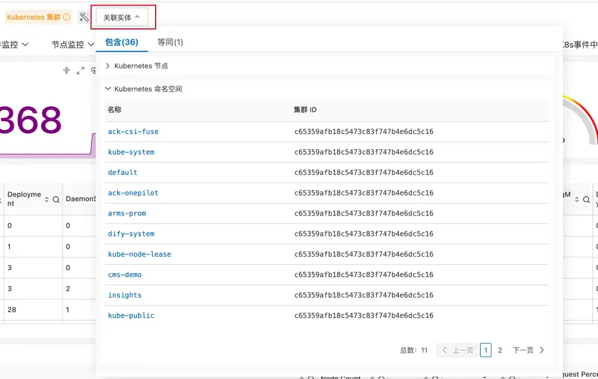Click the 集群 ID column header
The width and height of the screenshot is (598, 379).
point(305,110)
